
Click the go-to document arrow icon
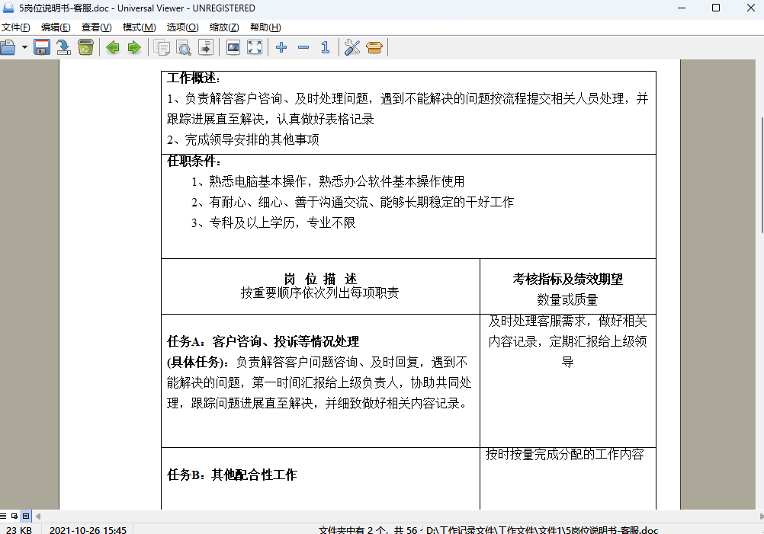click(206, 47)
